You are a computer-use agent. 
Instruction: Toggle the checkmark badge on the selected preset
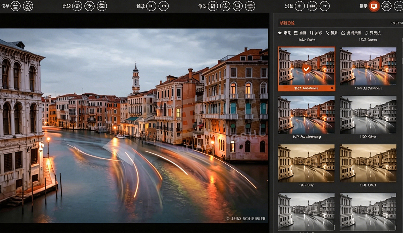(x=306, y=69)
